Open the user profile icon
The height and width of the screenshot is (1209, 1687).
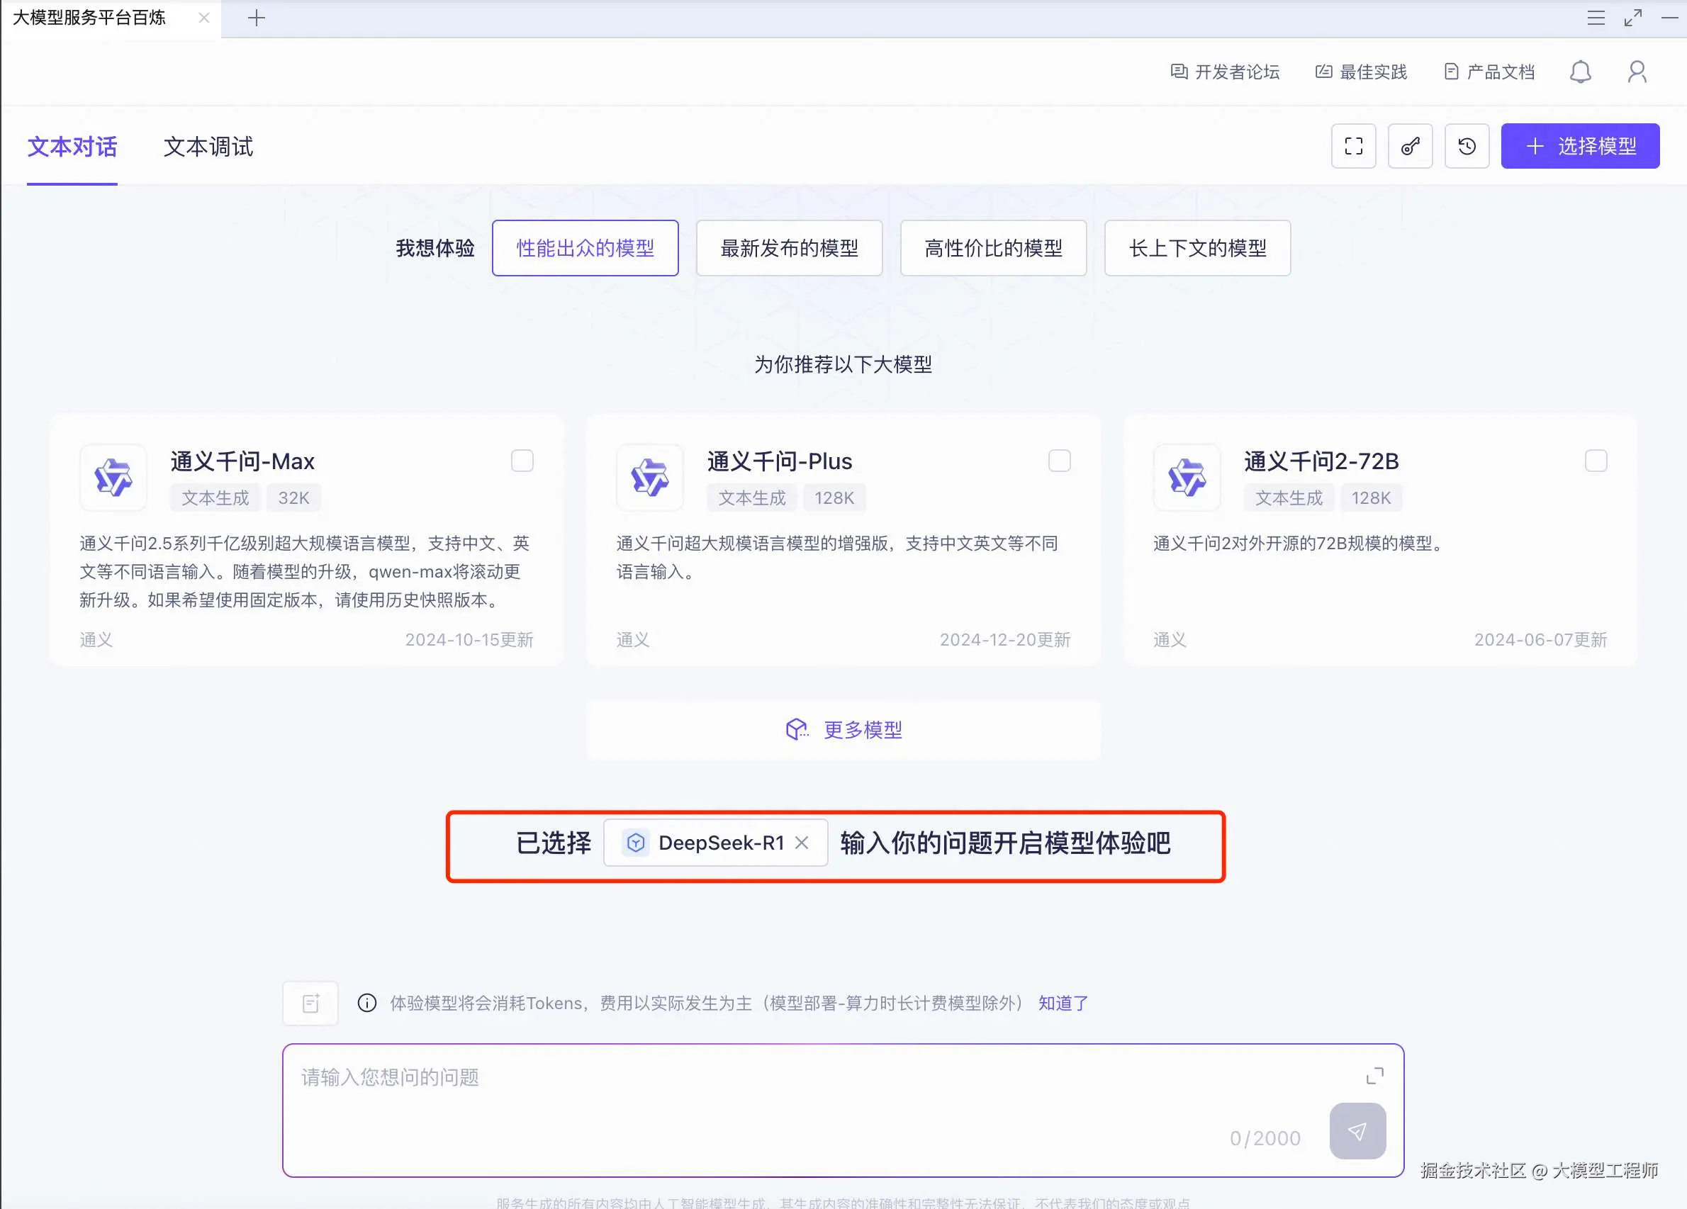(1637, 72)
